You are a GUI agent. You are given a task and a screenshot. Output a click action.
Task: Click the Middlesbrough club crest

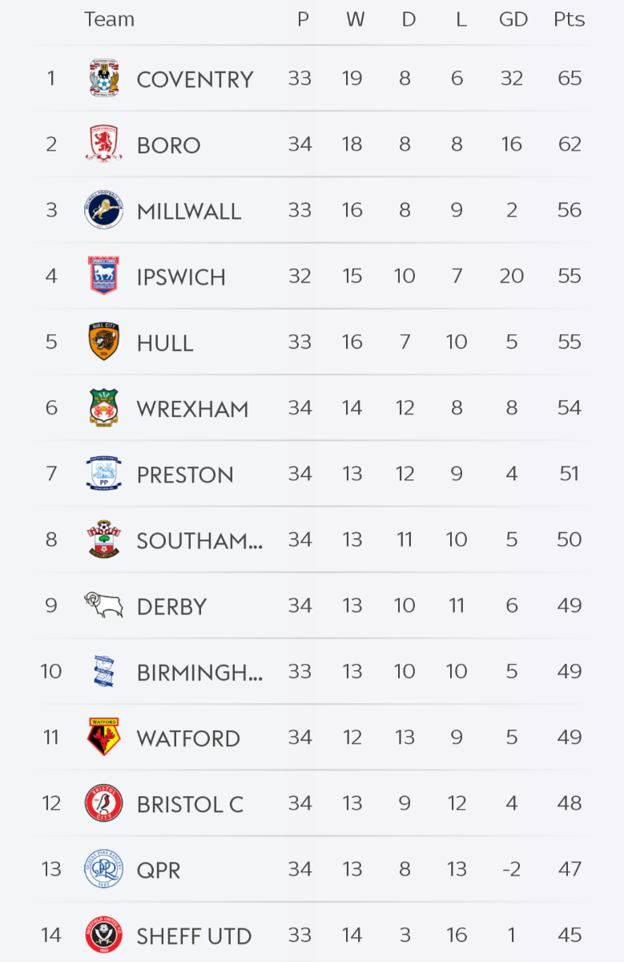click(104, 144)
